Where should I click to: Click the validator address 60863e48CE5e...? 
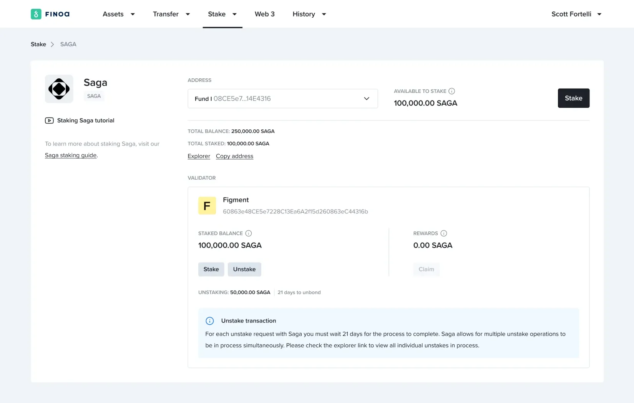point(295,212)
